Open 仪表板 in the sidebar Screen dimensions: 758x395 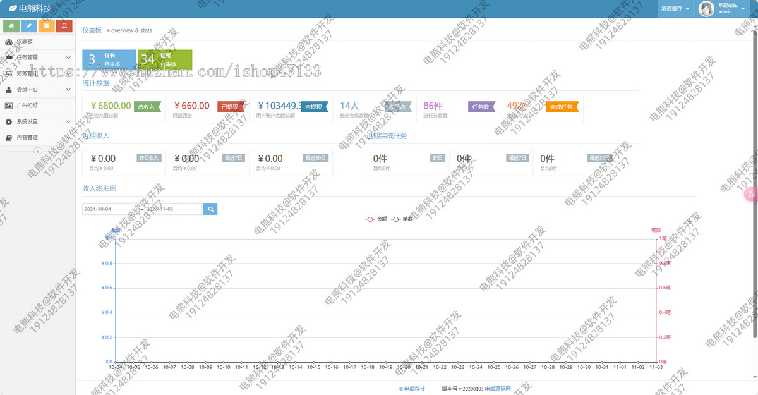(38, 42)
